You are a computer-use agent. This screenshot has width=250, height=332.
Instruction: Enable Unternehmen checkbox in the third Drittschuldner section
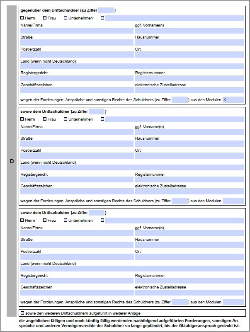[66, 221]
